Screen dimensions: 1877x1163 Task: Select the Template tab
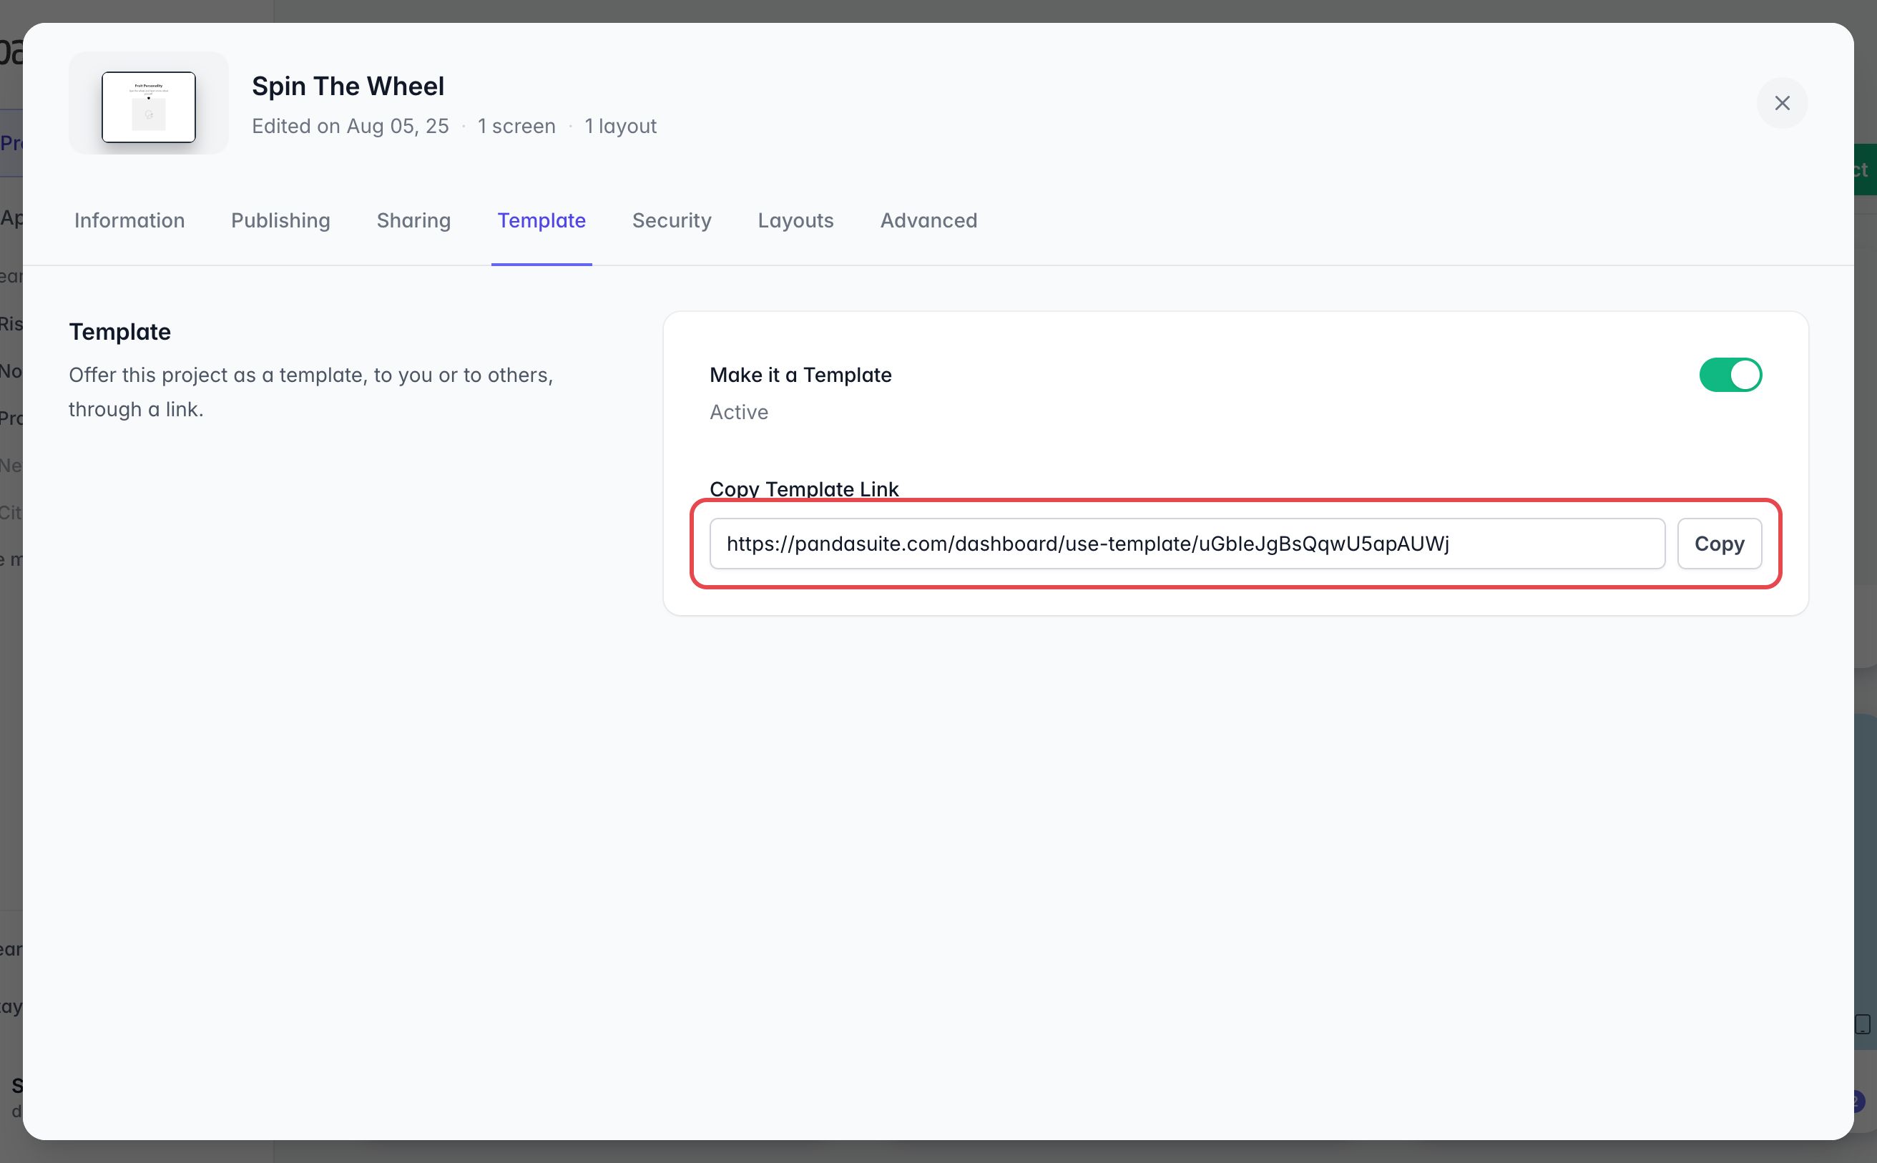click(x=541, y=221)
